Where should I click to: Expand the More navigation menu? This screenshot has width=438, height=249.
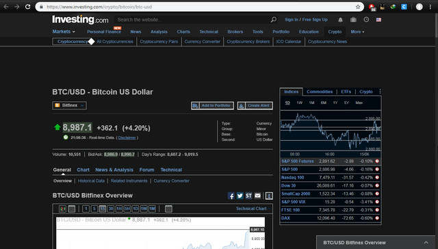click(x=357, y=32)
